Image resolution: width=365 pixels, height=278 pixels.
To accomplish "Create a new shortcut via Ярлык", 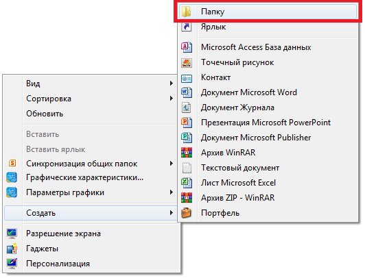I will [x=268, y=27].
